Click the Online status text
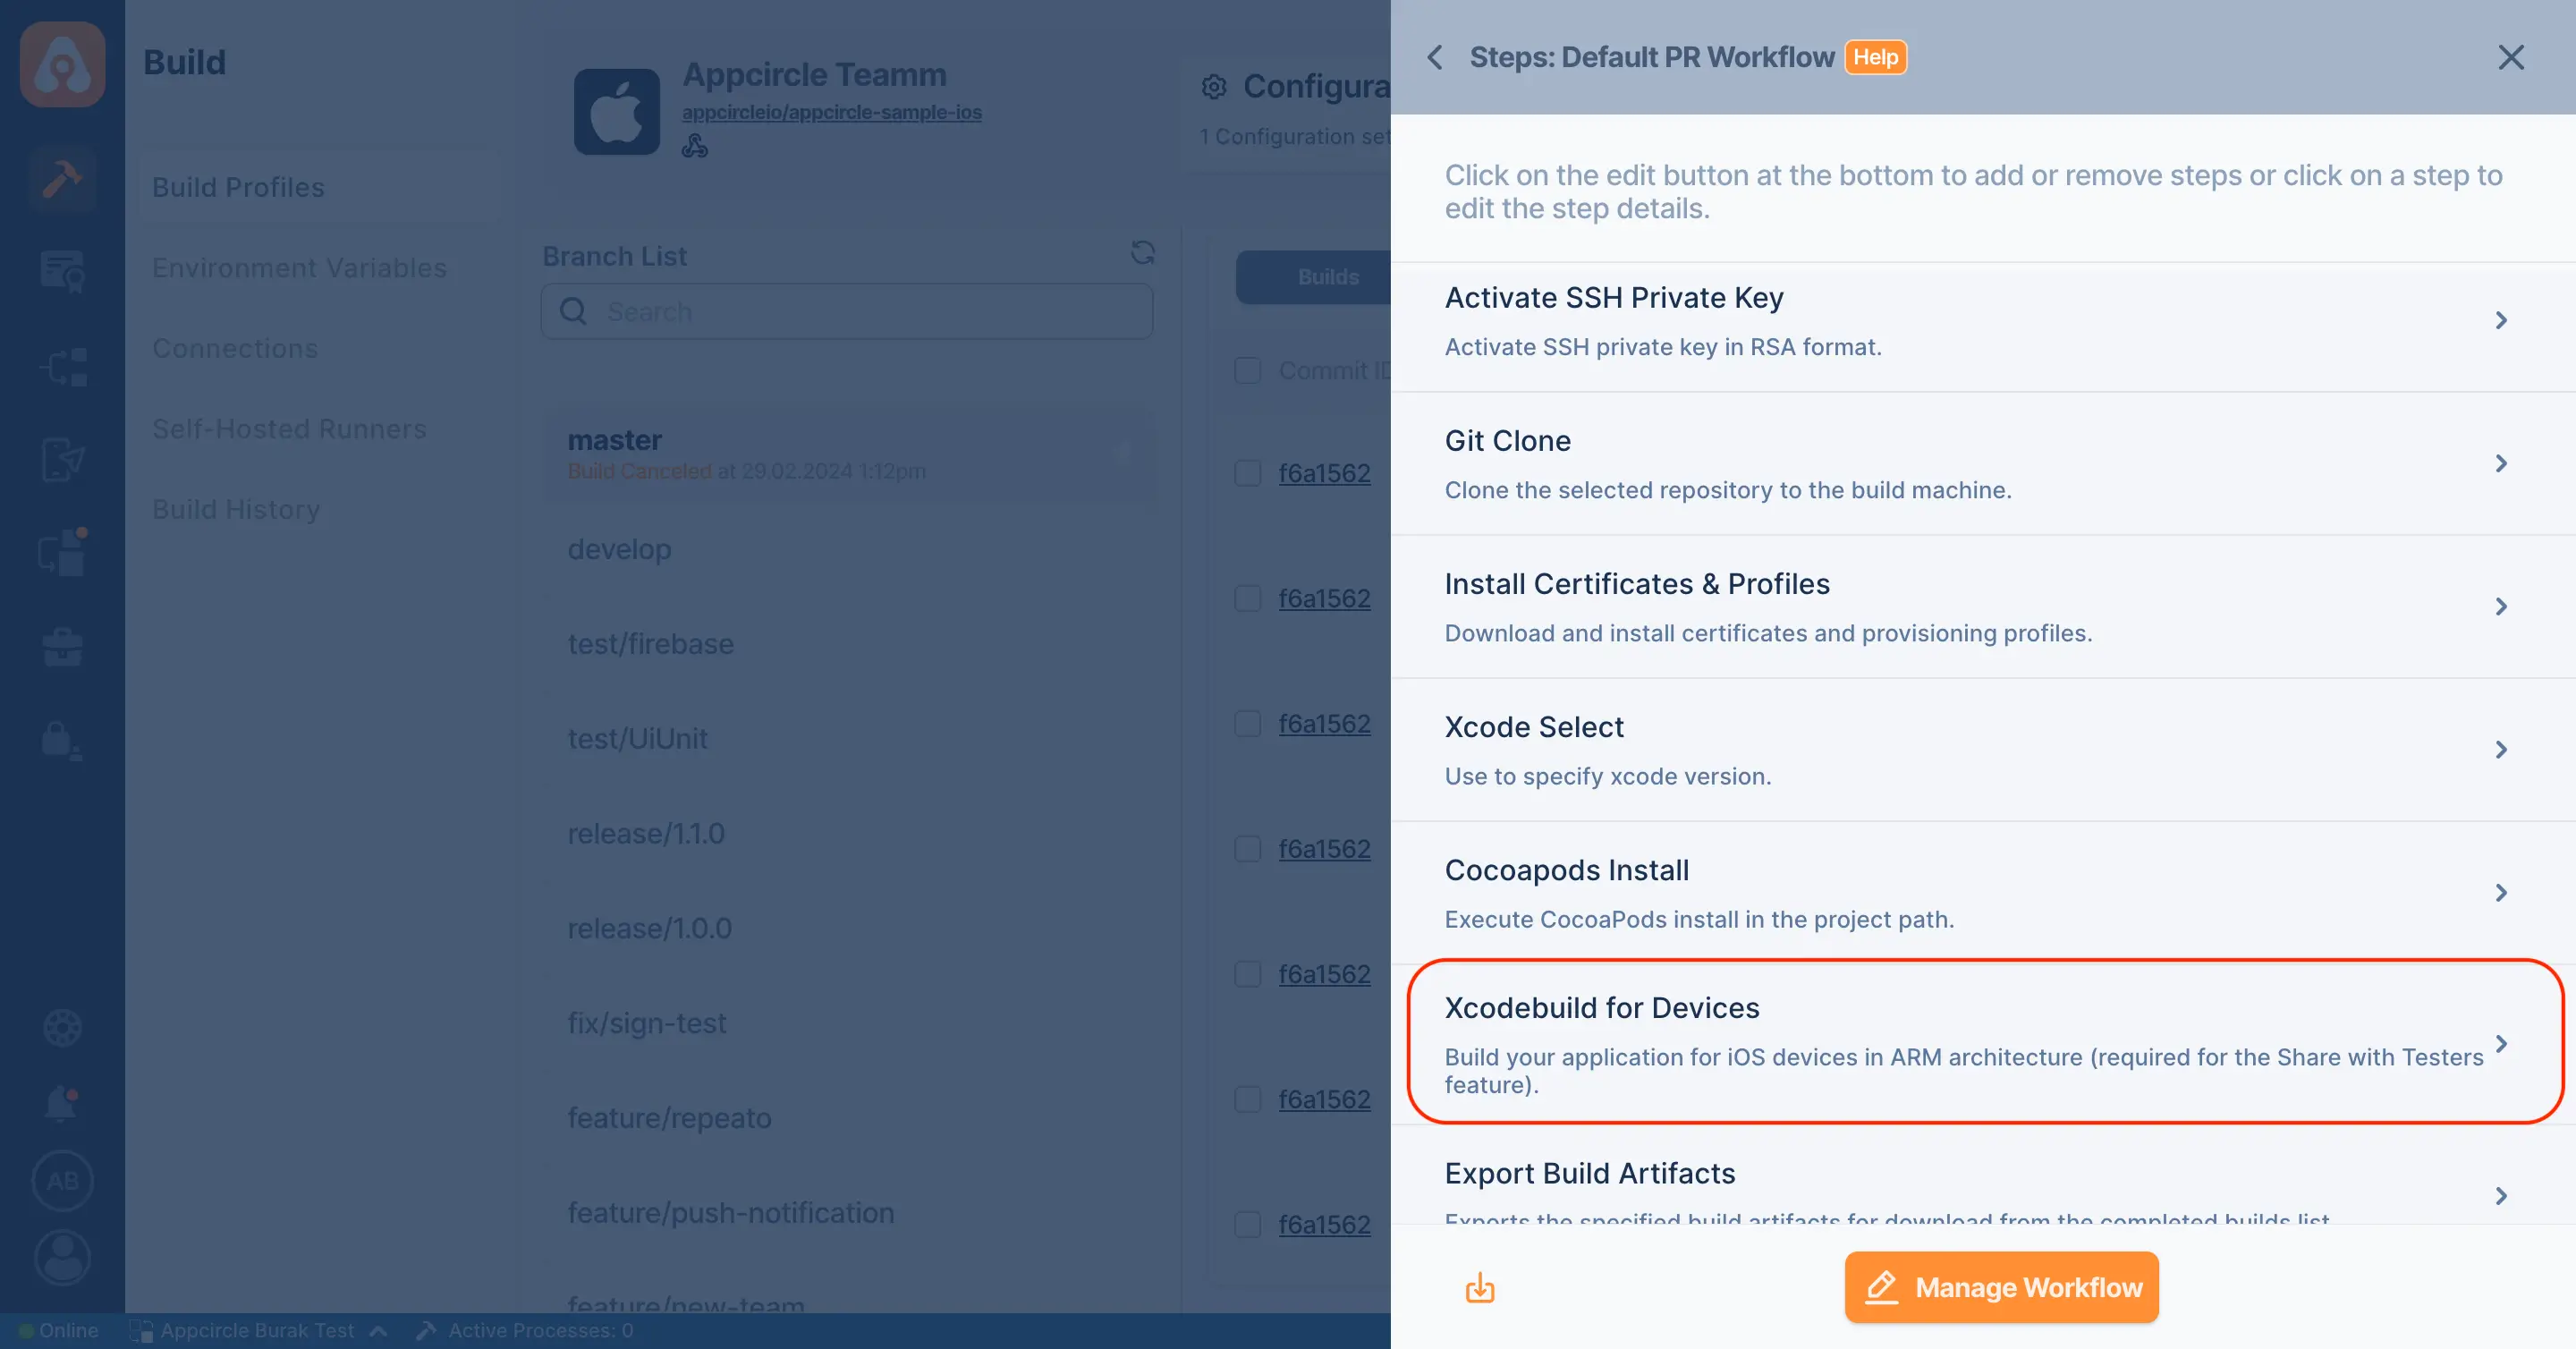The width and height of the screenshot is (2576, 1349). point(69,1331)
